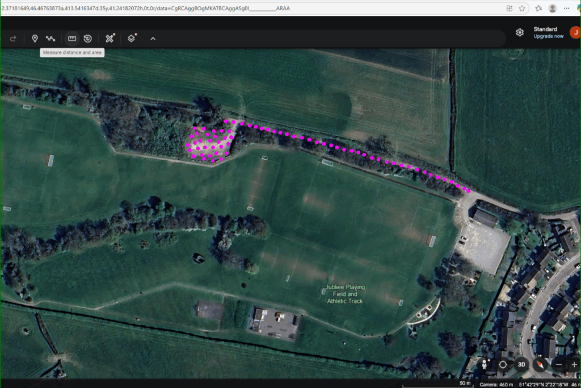
Task: Reset orientation with the compass
Action: pyautogui.click(x=540, y=365)
